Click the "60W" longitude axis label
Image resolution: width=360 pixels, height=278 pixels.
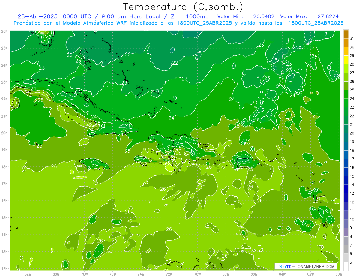pyautogui.click(x=339, y=274)
